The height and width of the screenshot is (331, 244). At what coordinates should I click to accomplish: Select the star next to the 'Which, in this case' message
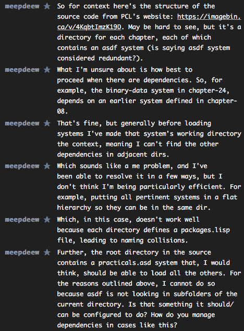pyautogui.click(x=47, y=220)
